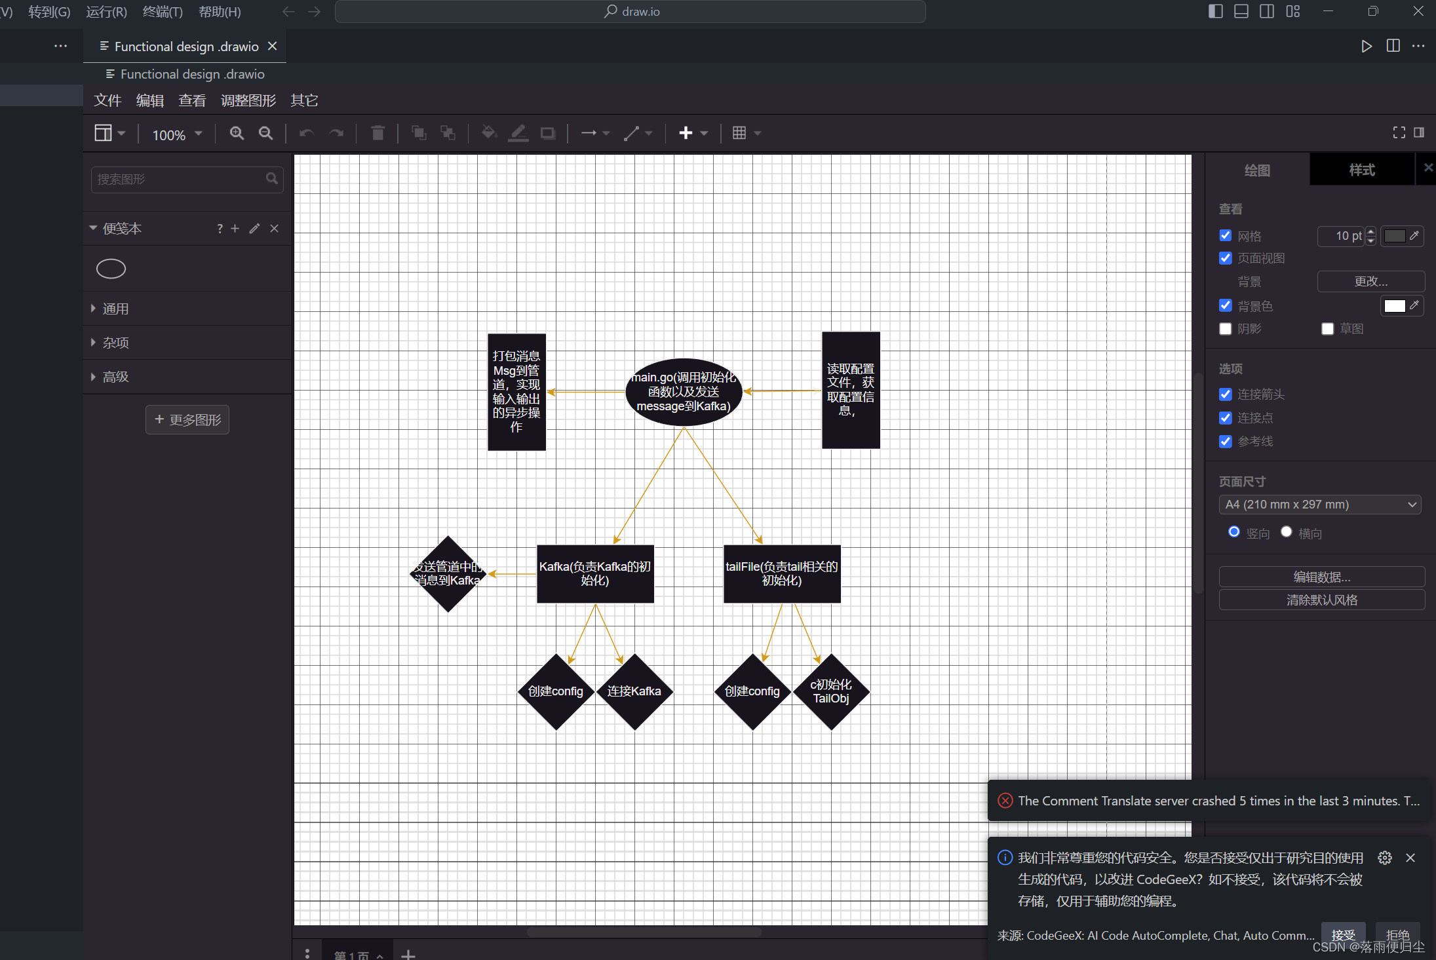This screenshot has height=960, width=1436.
Task: Click the delete trash icon
Action: tap(378, 134)
